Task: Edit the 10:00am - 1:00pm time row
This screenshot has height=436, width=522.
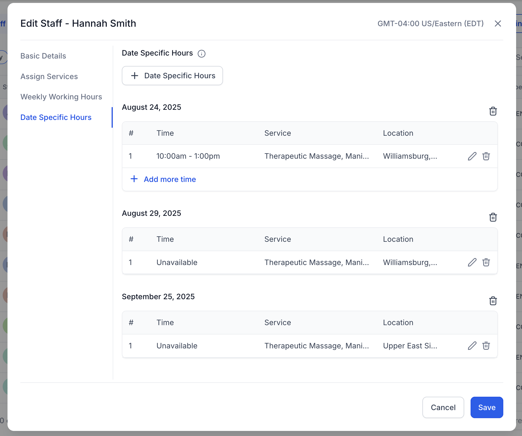Action: (472, 156)
